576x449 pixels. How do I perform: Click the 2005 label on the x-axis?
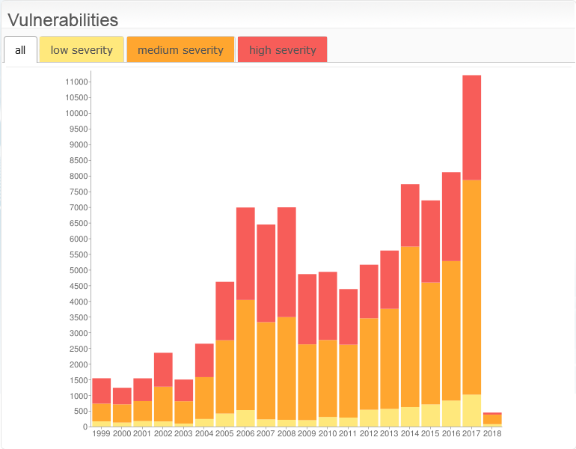tap(224, 434)
